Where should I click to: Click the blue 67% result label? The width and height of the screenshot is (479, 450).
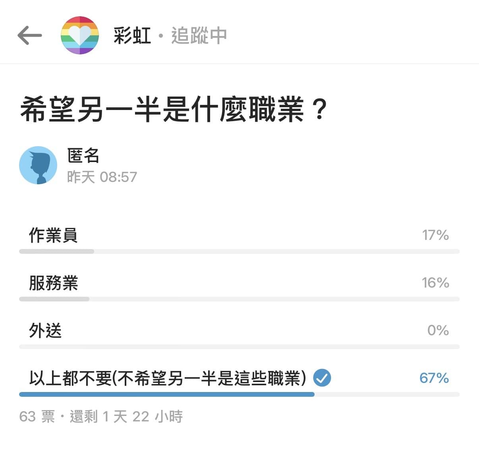(x=434, y=378)
